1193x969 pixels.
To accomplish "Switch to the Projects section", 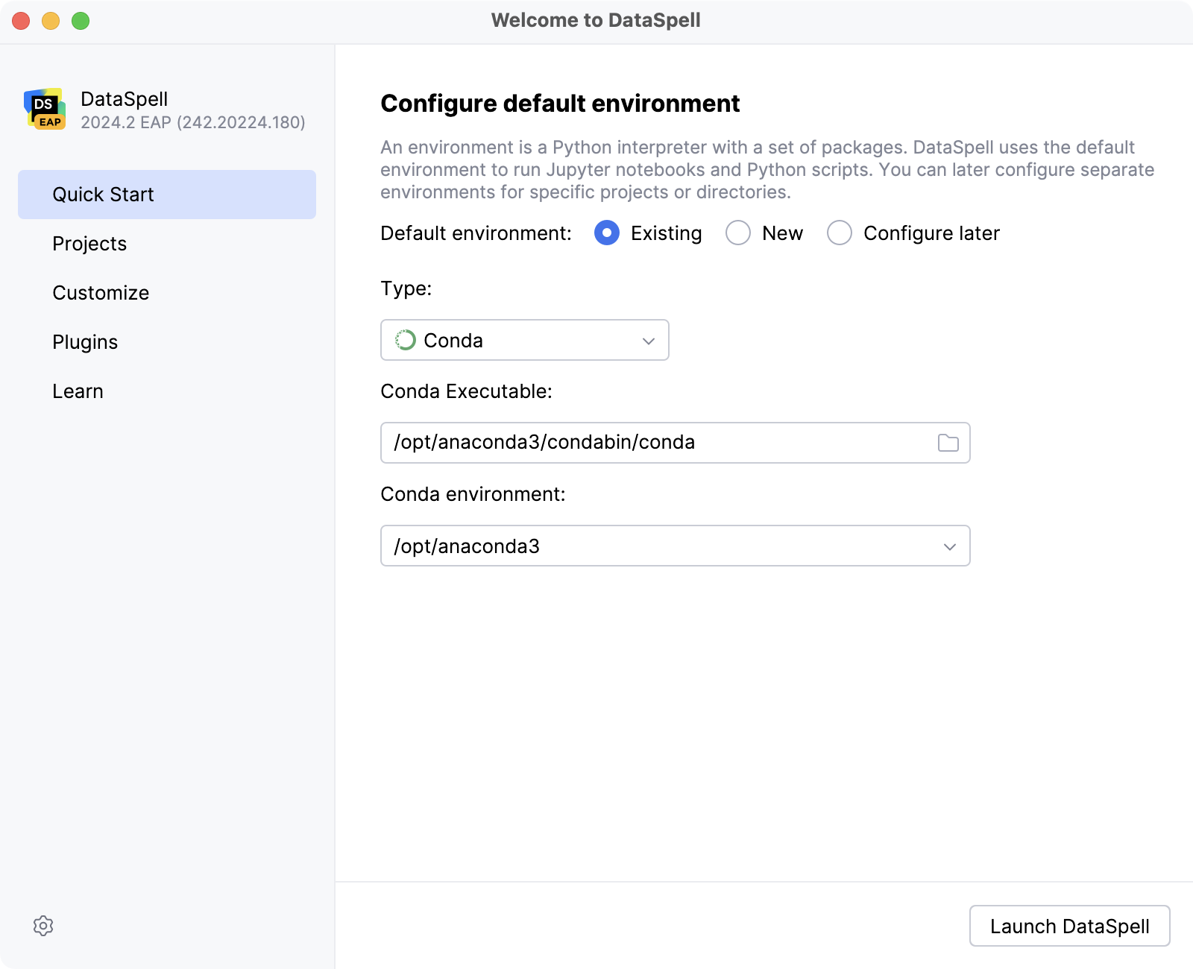I will (x=89, y=244).
